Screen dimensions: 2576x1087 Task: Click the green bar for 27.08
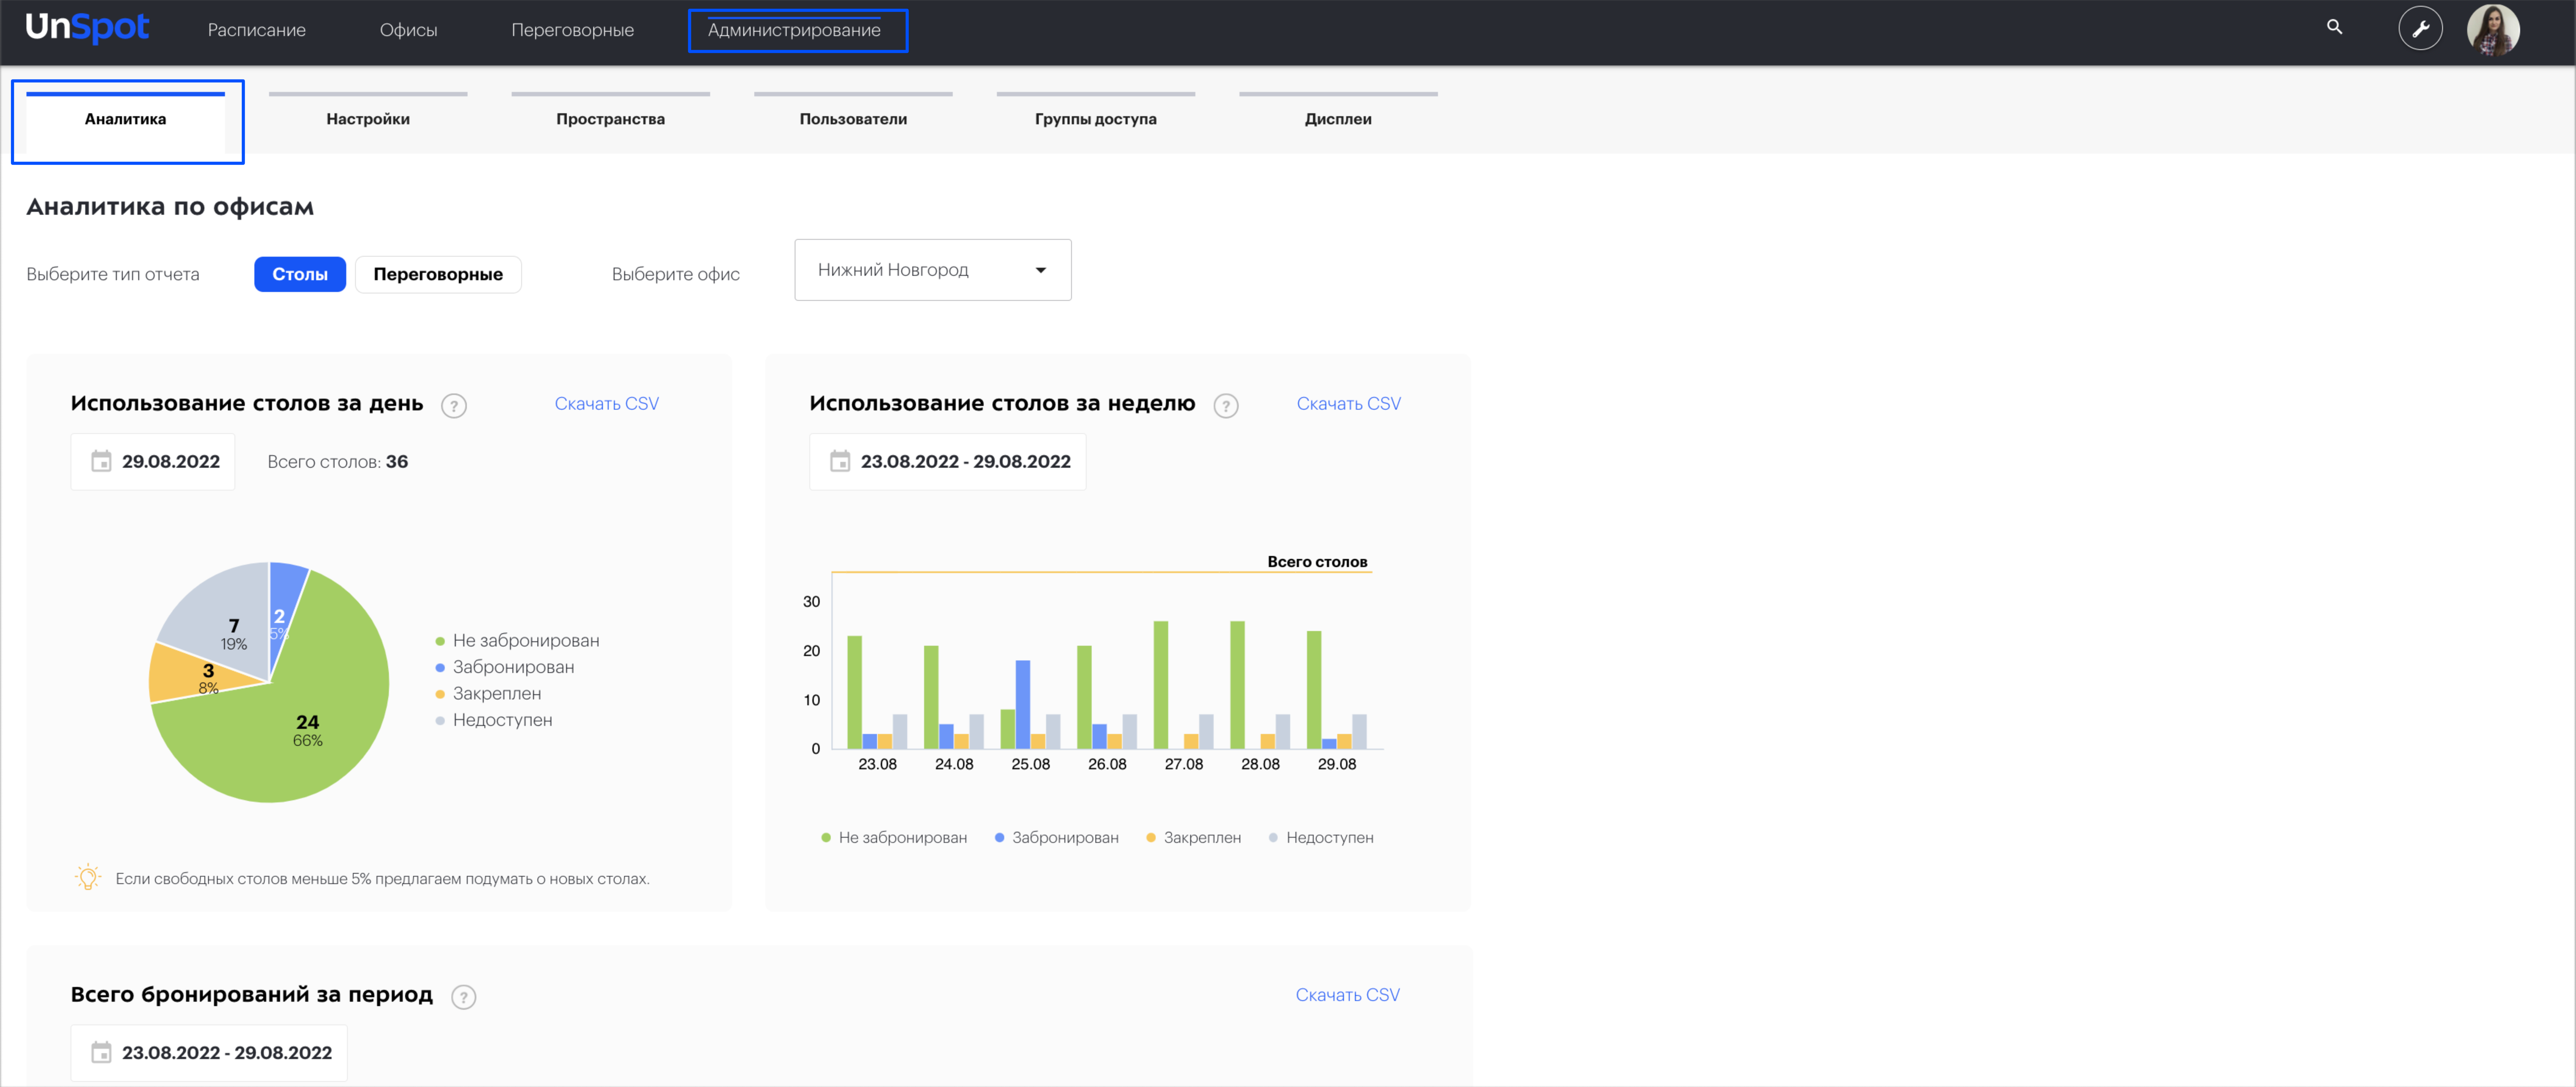click(1160, 685)
